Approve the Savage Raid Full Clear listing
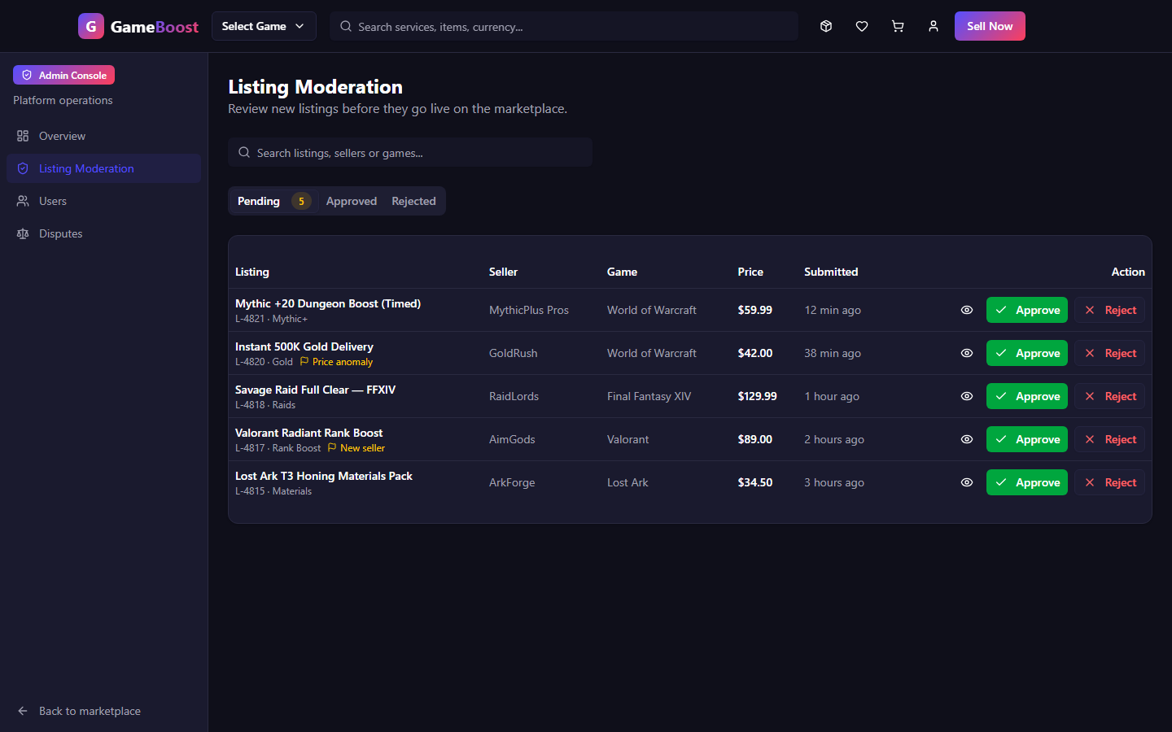Image resolution: width=1172 pixels, height=732 pixels. click(x=1027, y=396)
